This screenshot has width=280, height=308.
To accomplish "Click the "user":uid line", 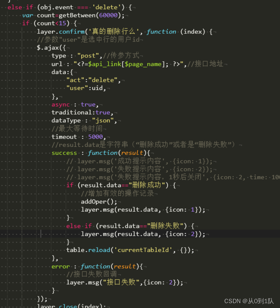I will tap(86, 88).
